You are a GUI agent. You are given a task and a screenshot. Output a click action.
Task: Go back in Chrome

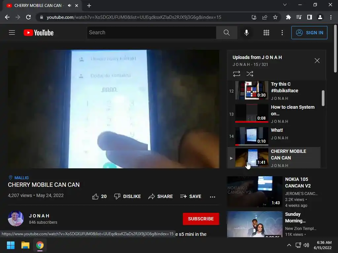pos(7,17)
